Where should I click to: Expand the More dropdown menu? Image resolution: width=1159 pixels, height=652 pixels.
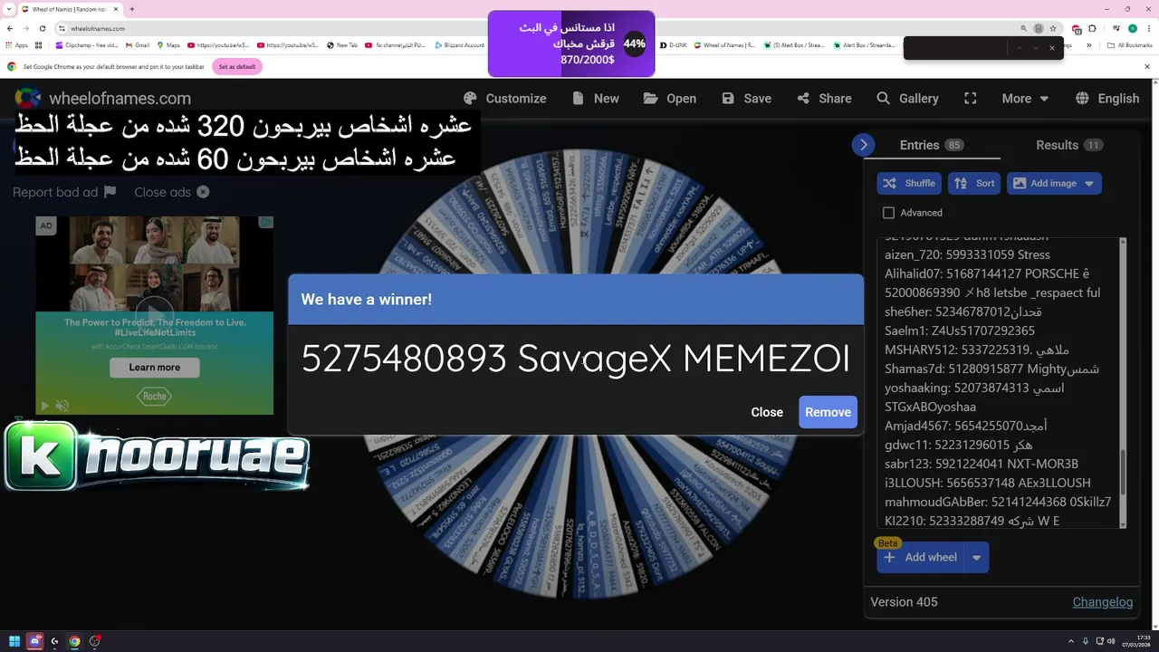pos(1025,98)
